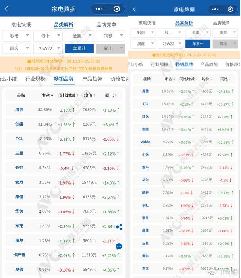The image size is (241, 278).
Task: Switch to 品类解析 tab in left panel
Action: click(x=64, y=25)
